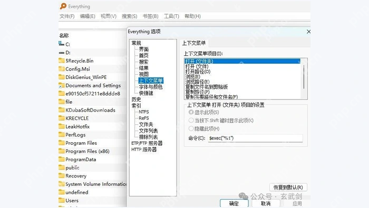Switch to the 上下文菜单 tab
The width and height of the screenshot is (369, 208).
pyautogui.click(x=194, y=43)
